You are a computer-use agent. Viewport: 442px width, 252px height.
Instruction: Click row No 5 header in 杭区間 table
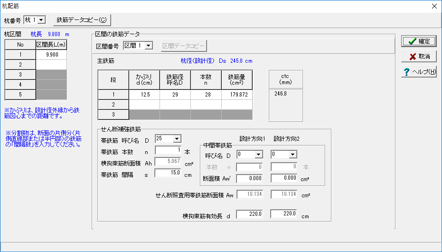pyautogui.click(x=20, y=95)
